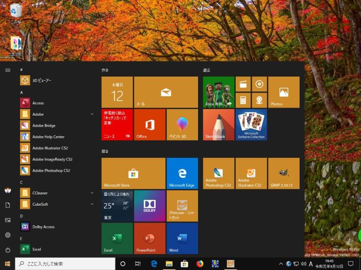Image resolution: width=361 pixels, height=270 pixels.
Task: Click the volume icon in system tray
Action: (x=303, y=264)
